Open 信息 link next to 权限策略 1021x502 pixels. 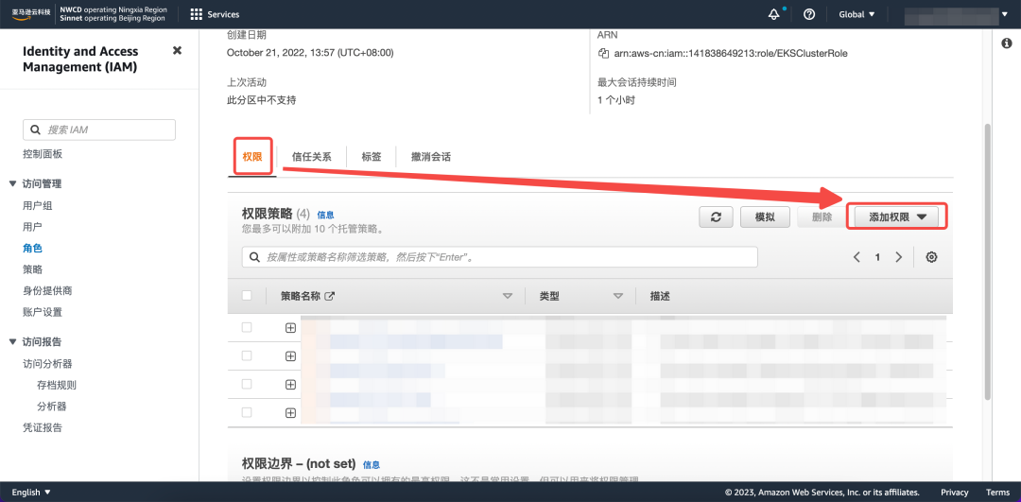tap(325, 215)
